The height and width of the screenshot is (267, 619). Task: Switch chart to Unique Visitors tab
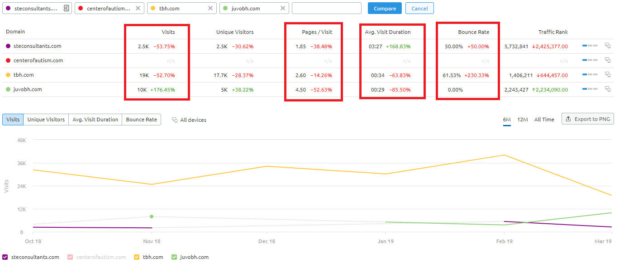pos(46,120)
